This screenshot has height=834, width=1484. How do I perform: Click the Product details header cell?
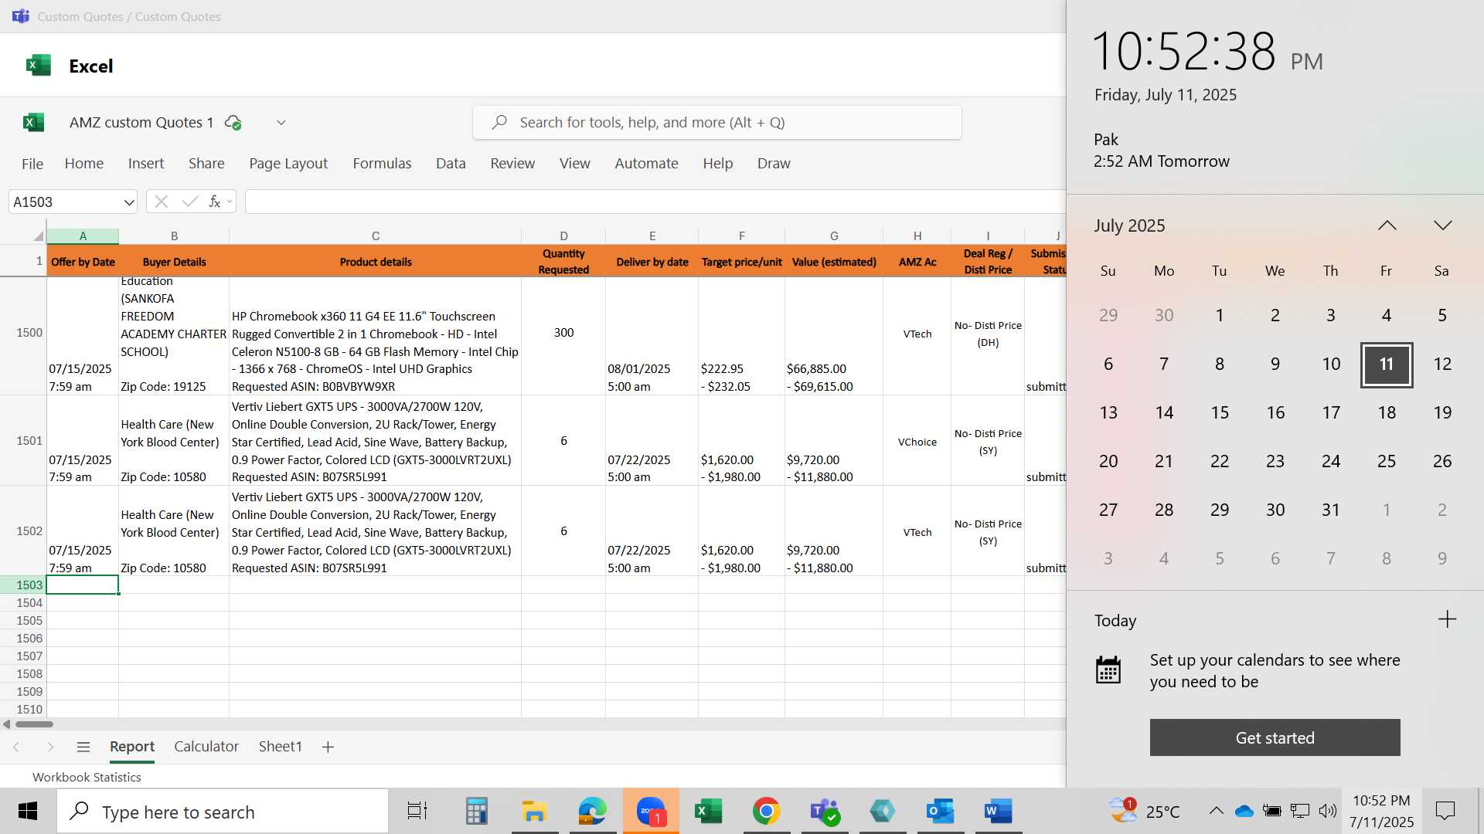pos(375,261)
